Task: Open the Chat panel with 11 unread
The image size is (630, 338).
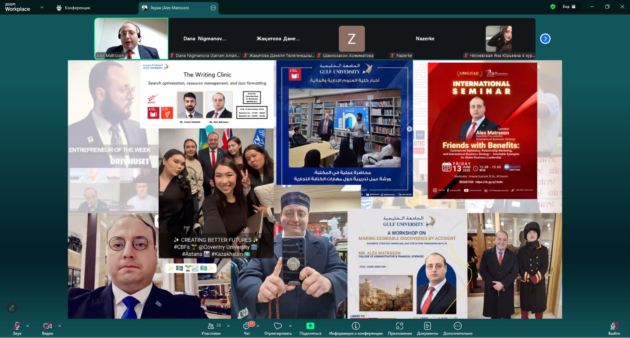Action: [x=247, y=326]
